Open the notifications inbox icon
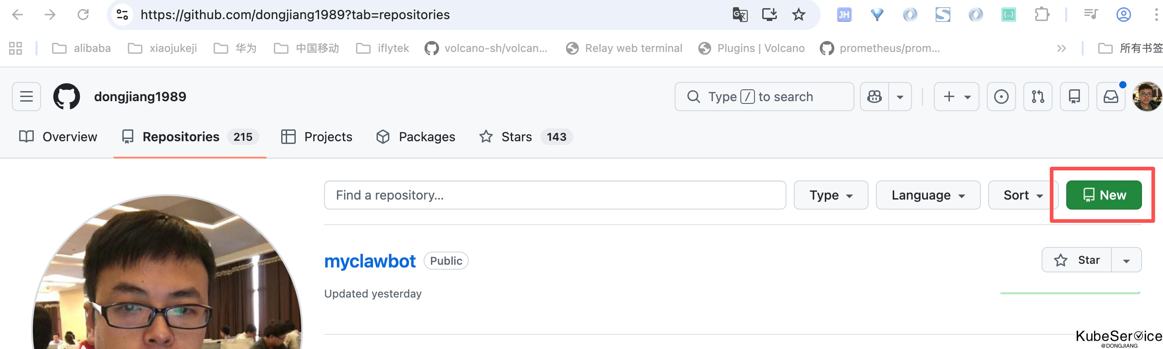The width and height of the screenshot is (1163, 349). [x=1111, y=97]
